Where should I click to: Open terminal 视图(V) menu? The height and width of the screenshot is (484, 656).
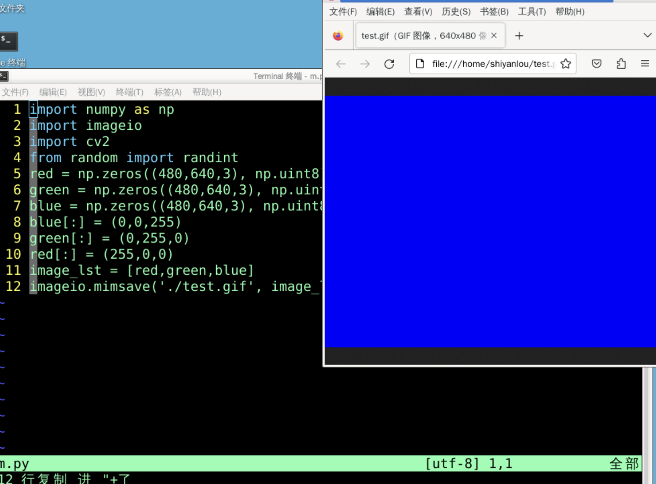pos(91,92)
